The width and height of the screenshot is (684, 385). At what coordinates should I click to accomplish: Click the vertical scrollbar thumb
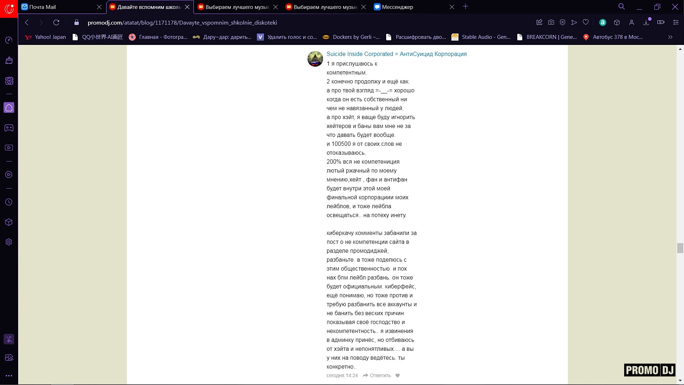point(680,248)
